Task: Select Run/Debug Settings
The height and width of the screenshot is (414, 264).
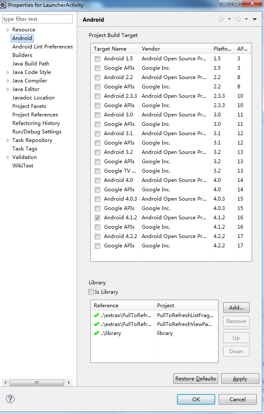Action: 37,131
